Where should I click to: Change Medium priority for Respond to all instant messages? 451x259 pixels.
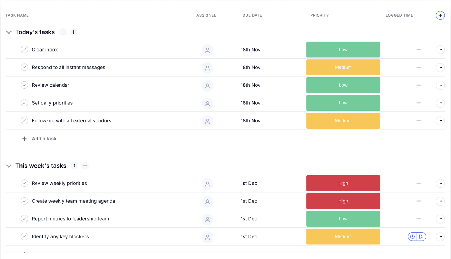(x=343, y=68)
